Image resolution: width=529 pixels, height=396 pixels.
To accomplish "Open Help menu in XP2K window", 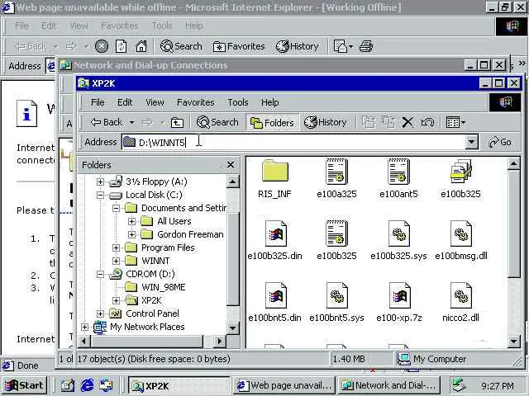I will 270,102.
